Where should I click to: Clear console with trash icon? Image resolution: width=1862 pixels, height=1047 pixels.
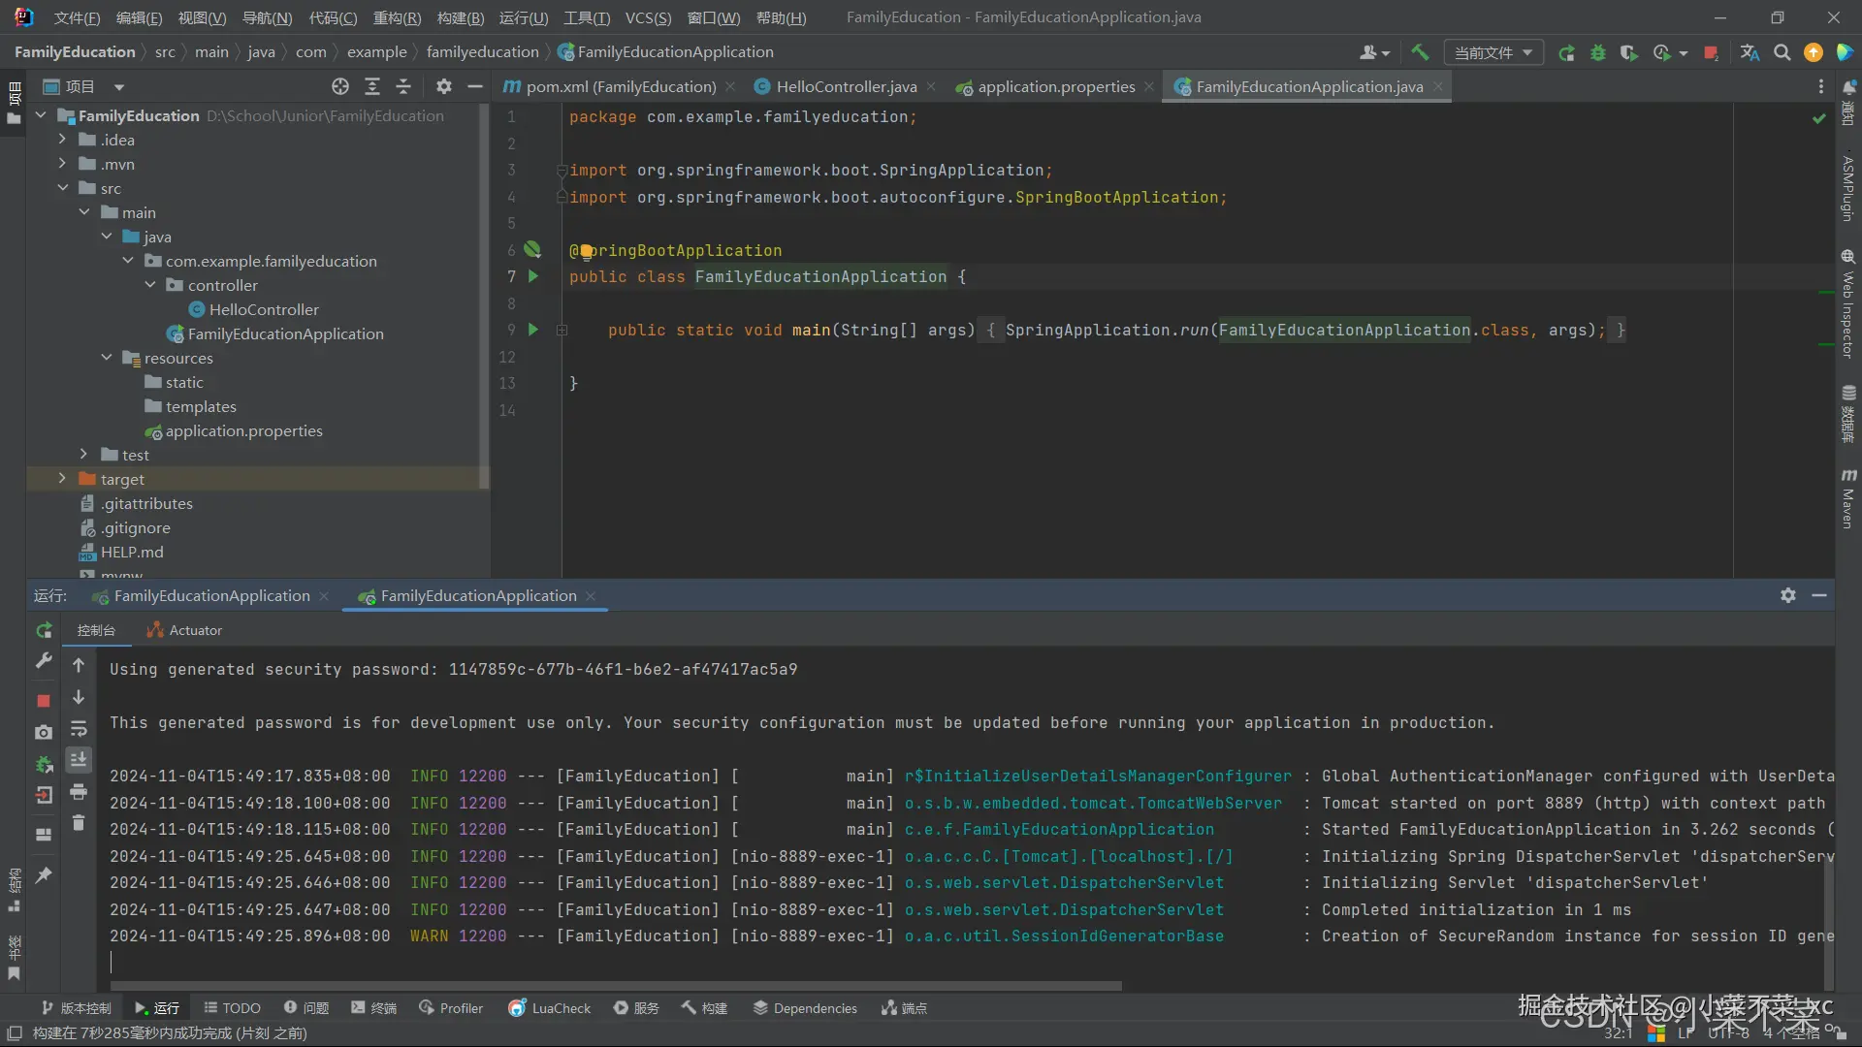[79, 823]
